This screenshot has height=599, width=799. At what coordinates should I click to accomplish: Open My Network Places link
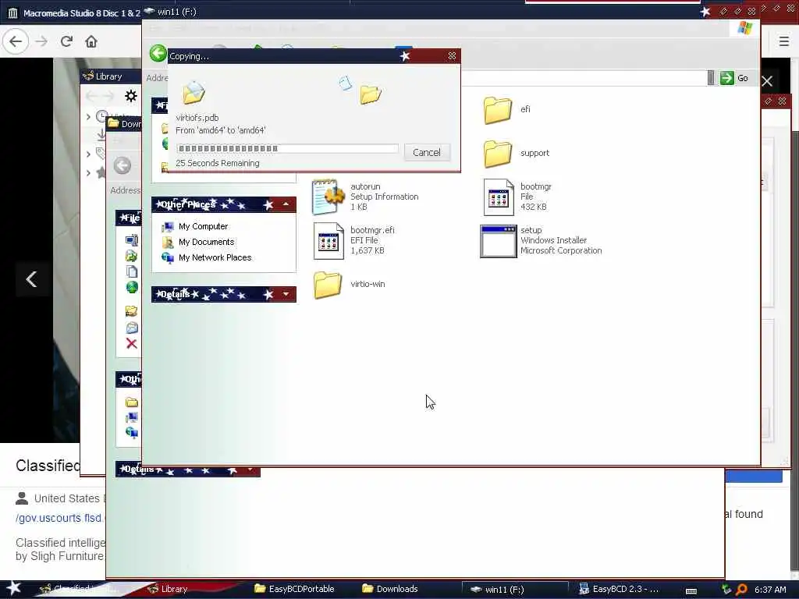click(x=215, y=257)
